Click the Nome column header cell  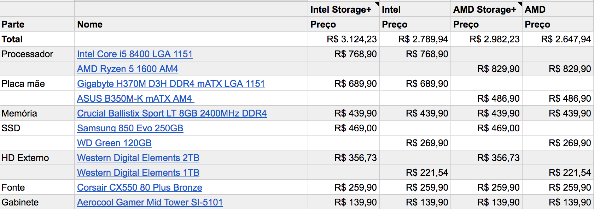click(x=191, y=24)
